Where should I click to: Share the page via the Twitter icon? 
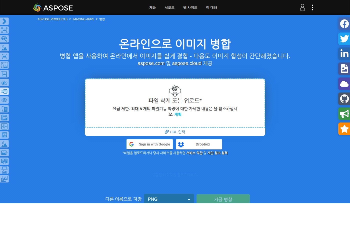344,39
